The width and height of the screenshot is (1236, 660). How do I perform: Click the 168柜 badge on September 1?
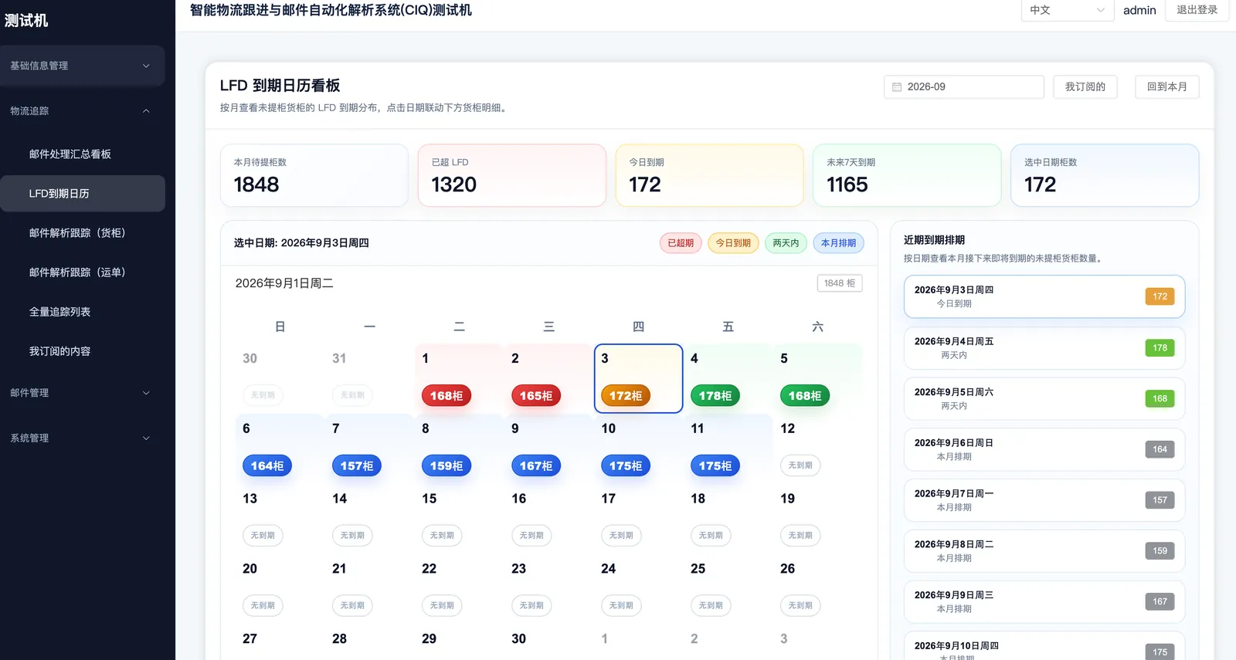tap(447, 396)
